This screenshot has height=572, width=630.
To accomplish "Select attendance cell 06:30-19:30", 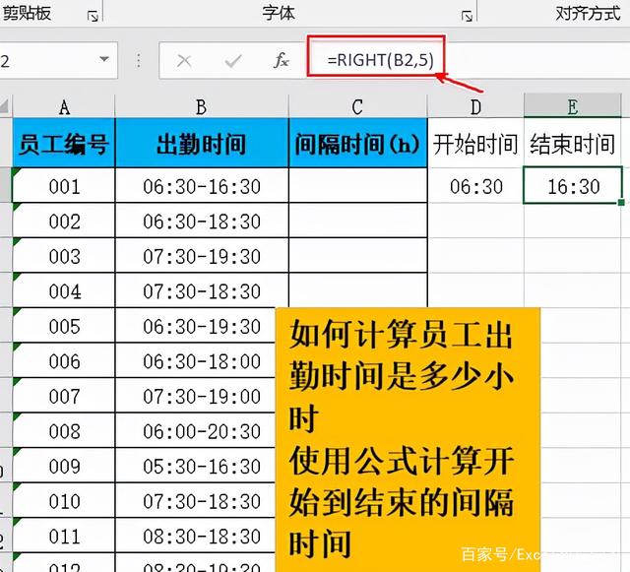I will click(x=196, y=326).
